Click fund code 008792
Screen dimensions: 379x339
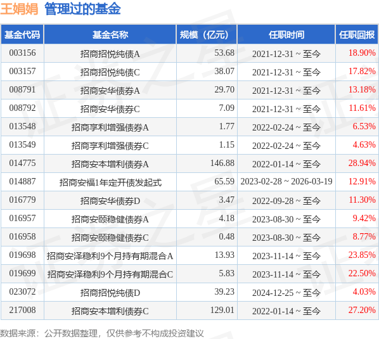22,108
